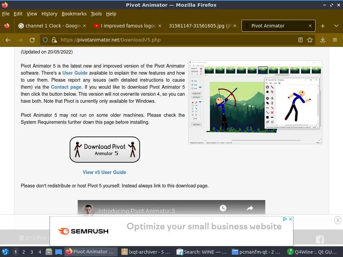Open the Semrush advertisement banner
Image resolution: width=343 pixels, height=257 pixels.
click(171, 231)
